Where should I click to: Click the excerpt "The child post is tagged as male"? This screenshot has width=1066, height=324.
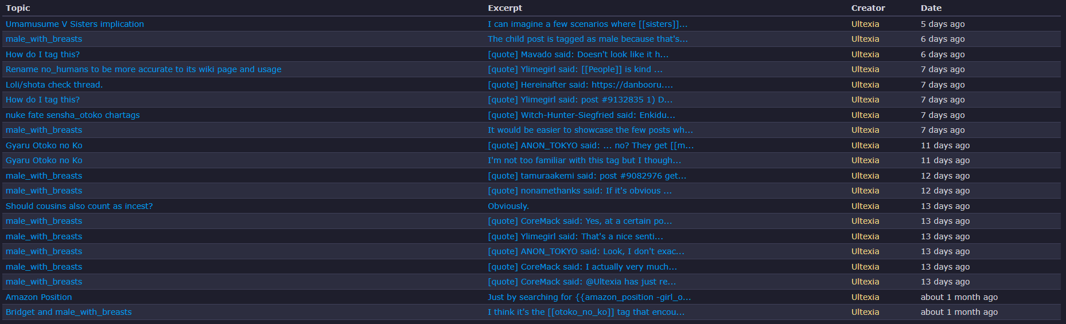tap(588, 39)
